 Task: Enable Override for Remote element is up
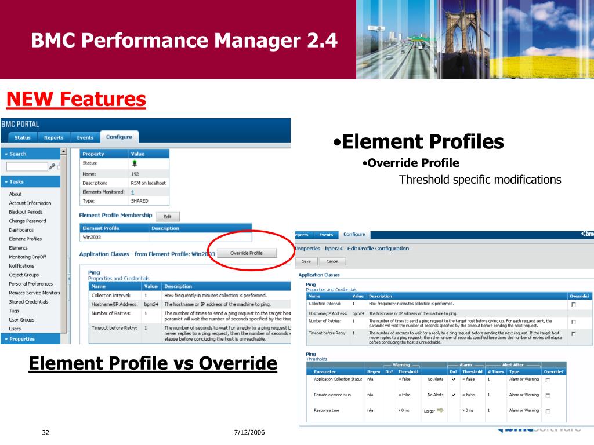point(548,396)
